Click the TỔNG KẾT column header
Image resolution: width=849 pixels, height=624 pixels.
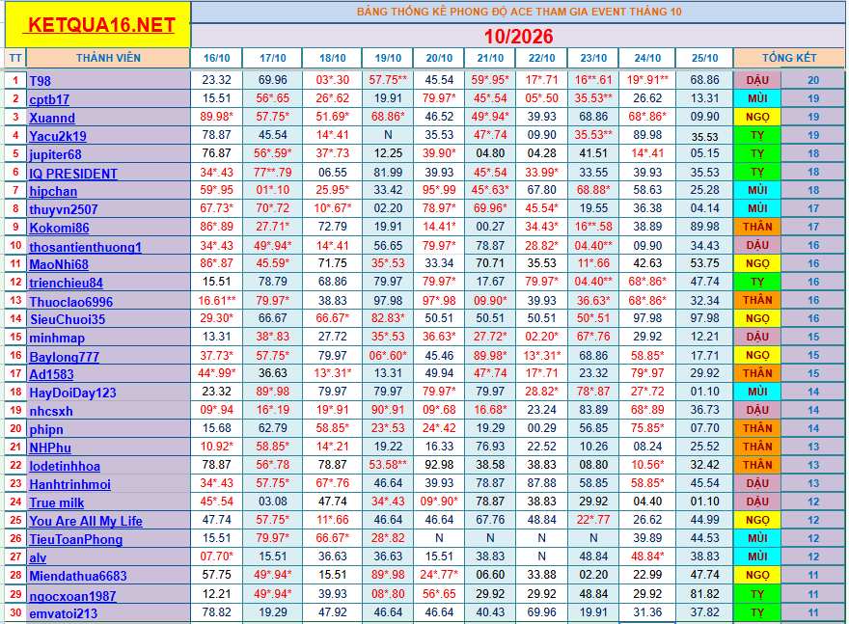789,57
